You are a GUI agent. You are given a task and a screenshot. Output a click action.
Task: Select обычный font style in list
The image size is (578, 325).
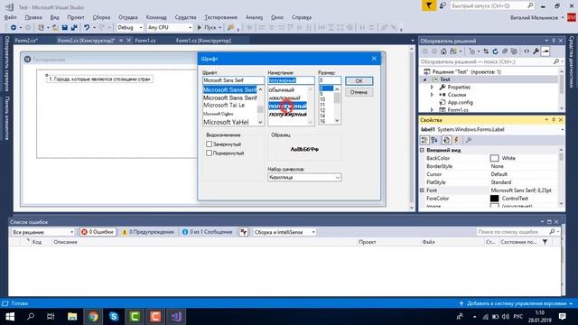coord(282,90)
